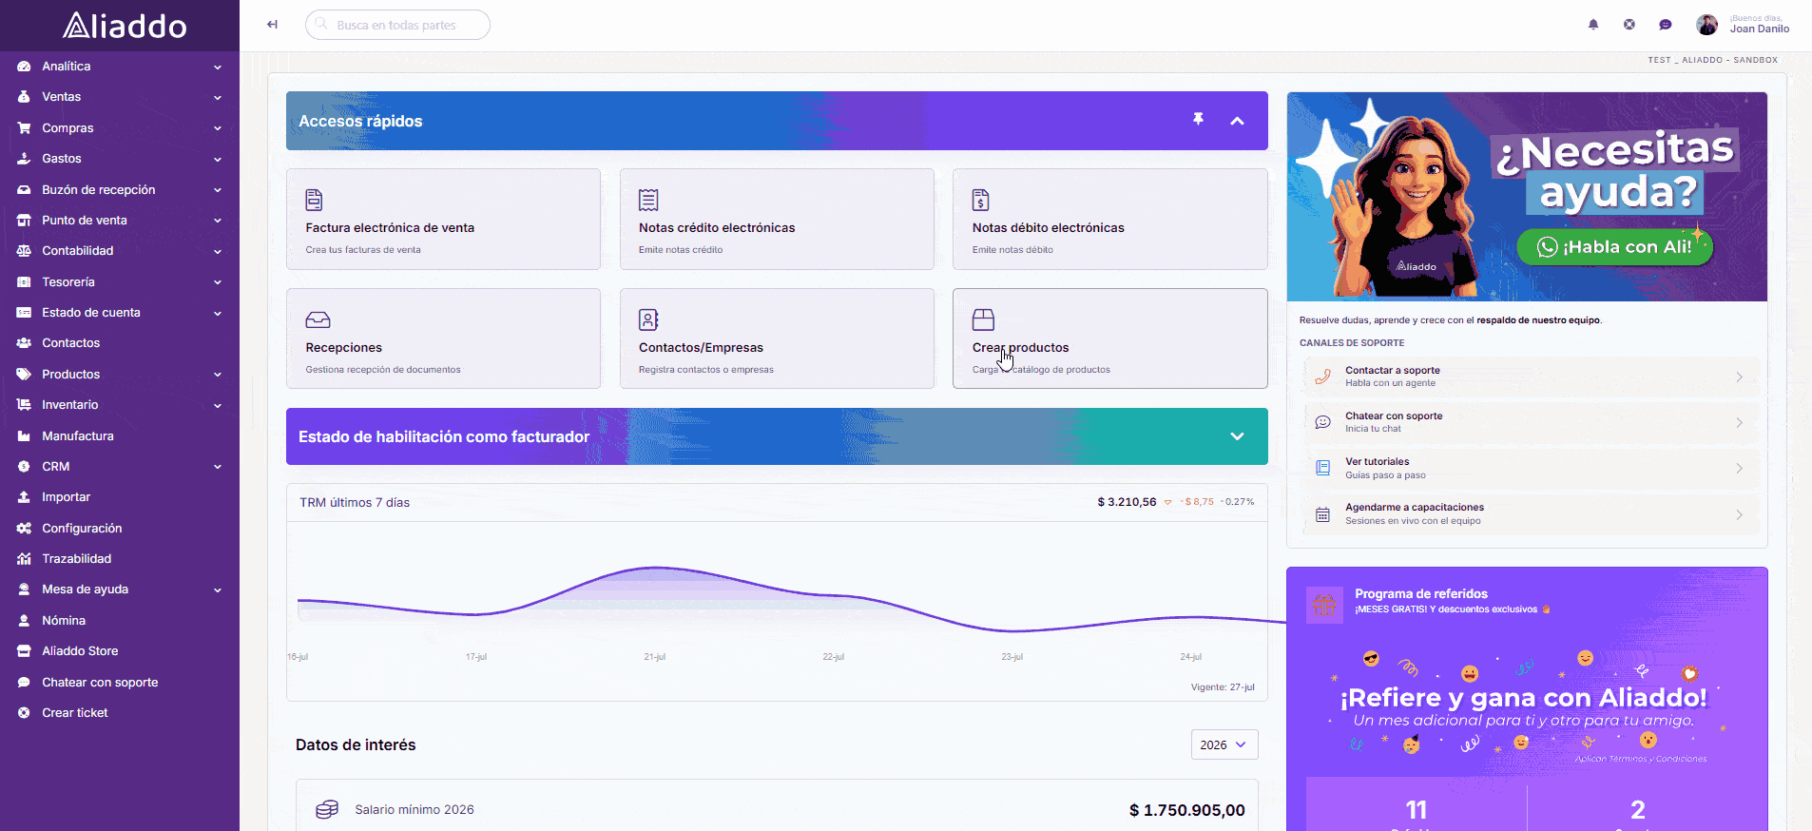Expand Estado de habilitación como facturador
Image resolution: width=1812 pixels, height=831 pixels.
[1237, 436]
